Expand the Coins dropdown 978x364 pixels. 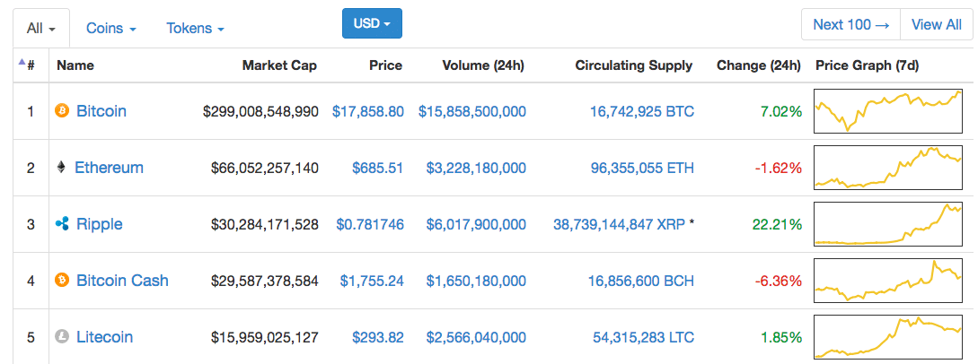coord(111,29)
